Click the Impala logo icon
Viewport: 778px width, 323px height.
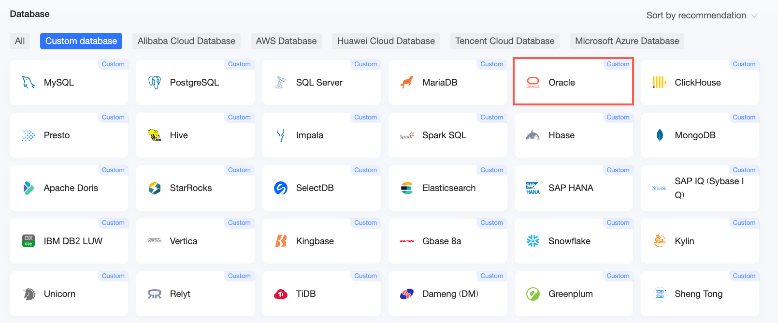coord(281,135)
